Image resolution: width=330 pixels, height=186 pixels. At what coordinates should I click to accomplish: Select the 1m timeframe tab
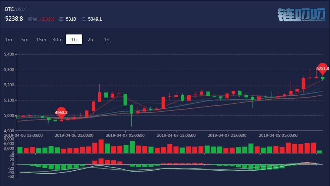click(x=8, y=40)
